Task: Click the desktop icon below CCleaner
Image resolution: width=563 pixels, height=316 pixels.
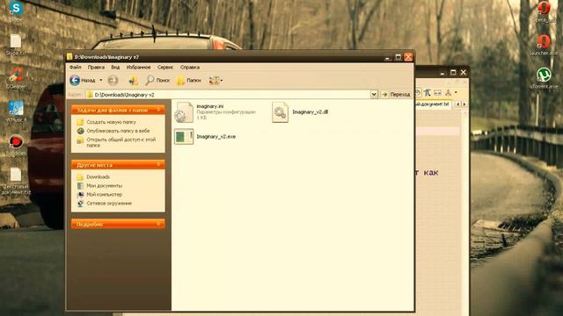Action: [x=16, y=108]
